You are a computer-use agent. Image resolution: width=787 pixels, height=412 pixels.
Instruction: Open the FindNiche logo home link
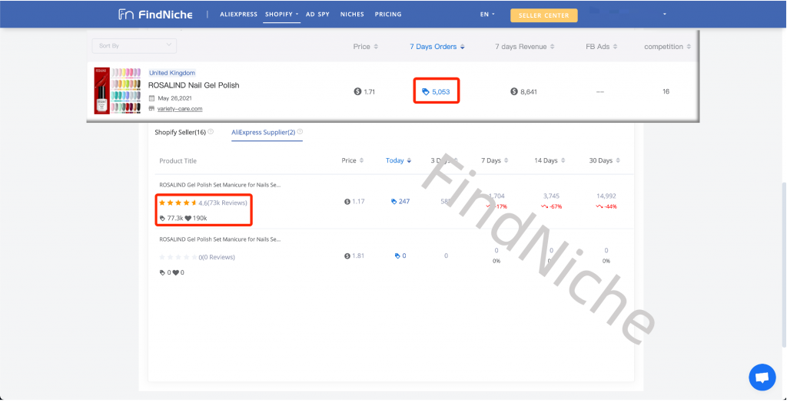tap(155, 15)
